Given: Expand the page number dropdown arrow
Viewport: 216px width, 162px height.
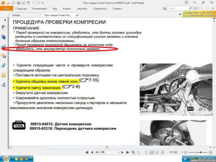Looking at the screenshot, I should (118, 152).
